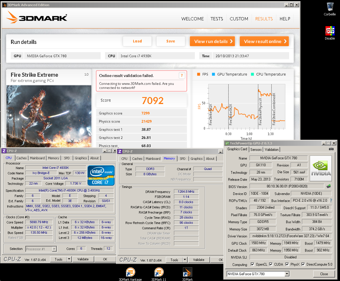Close GPU-Z with the Close button
The image size is (340, 281).
324,274
